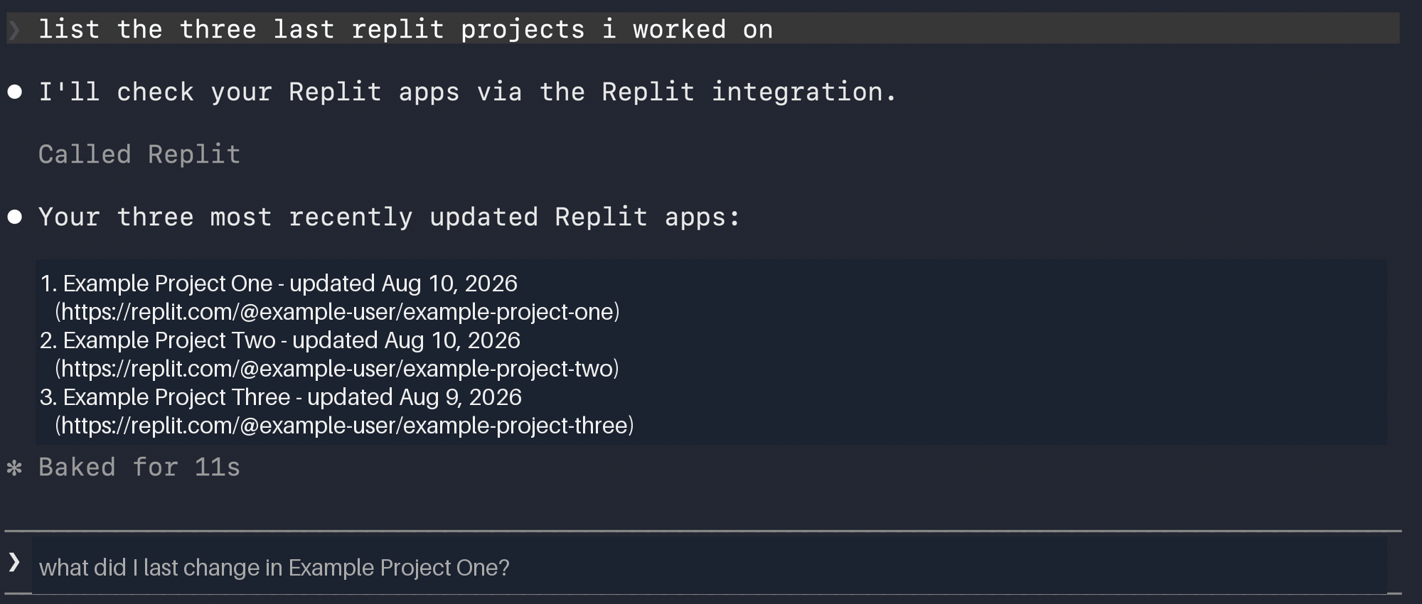
Task: Open the example-project-three Replit link
Action: [345, 426]
